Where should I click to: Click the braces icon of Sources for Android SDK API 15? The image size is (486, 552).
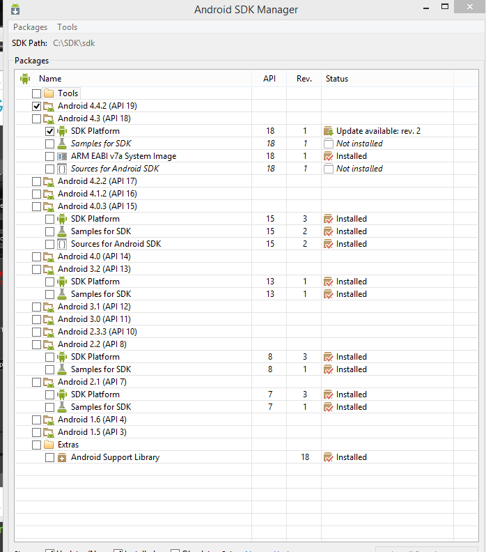[62, 244]
